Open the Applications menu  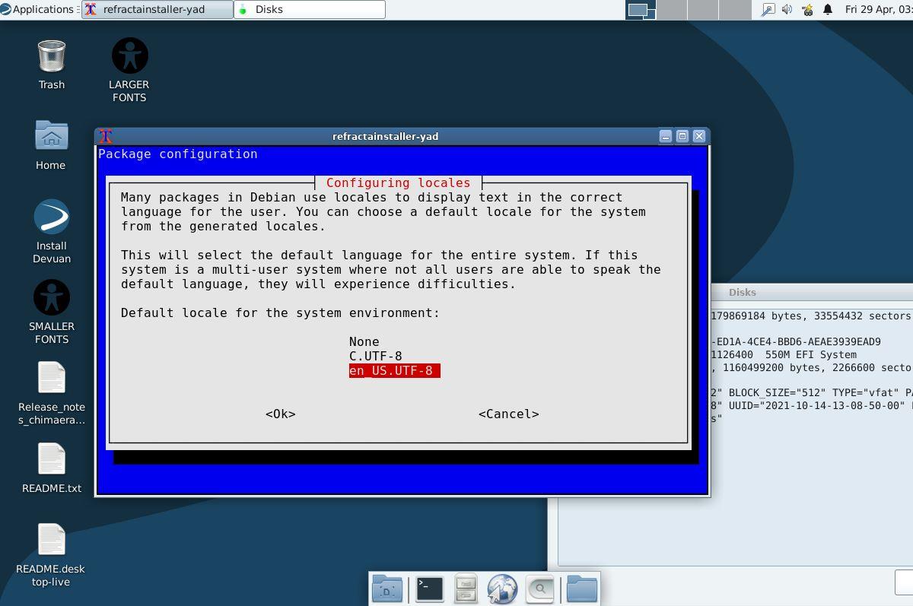click(38, 10)
